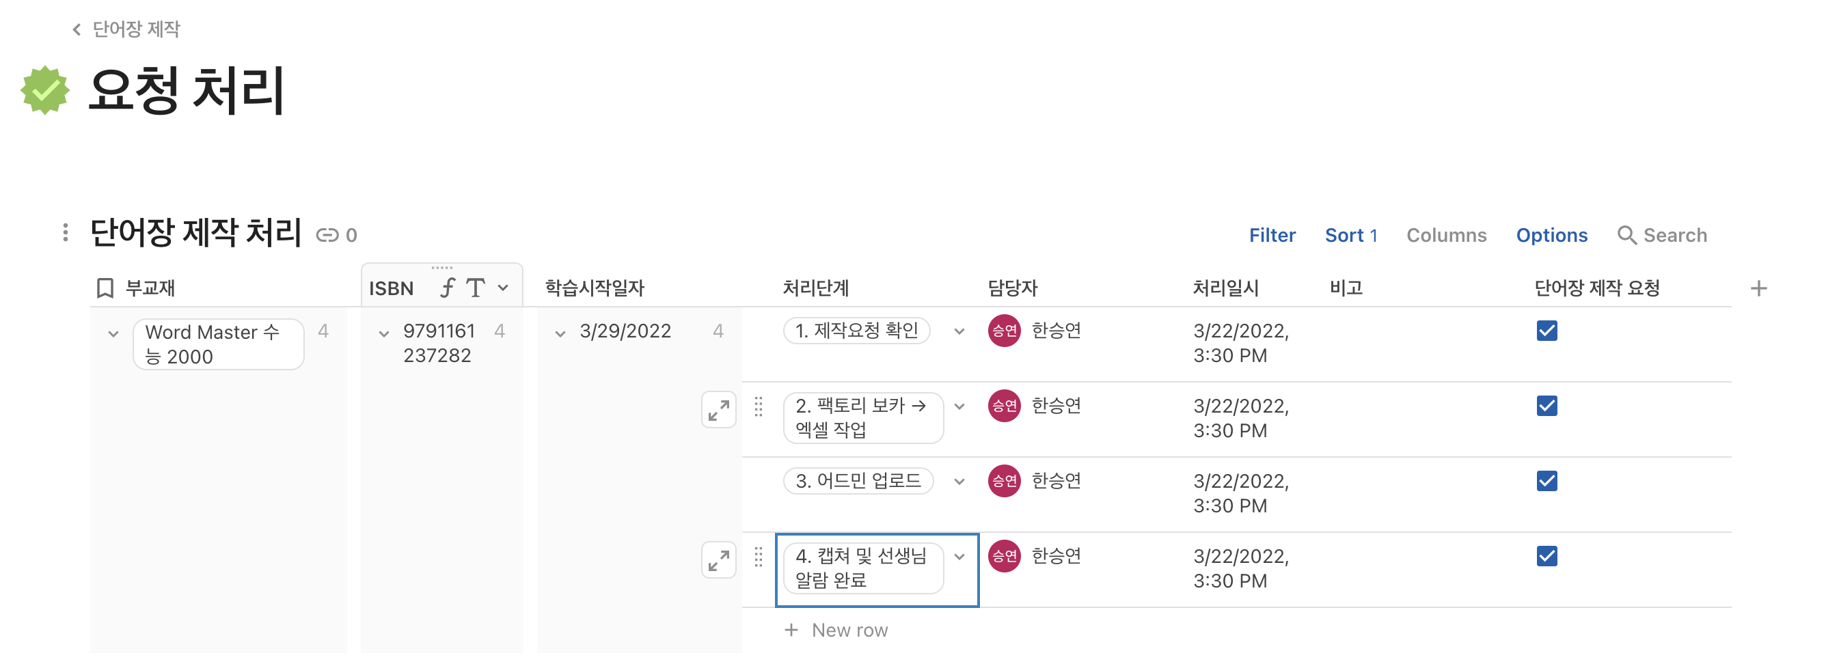Grab the drag handle of the fourth row
The height and width of the screenshot is (664, 1826).
(758, 560)
